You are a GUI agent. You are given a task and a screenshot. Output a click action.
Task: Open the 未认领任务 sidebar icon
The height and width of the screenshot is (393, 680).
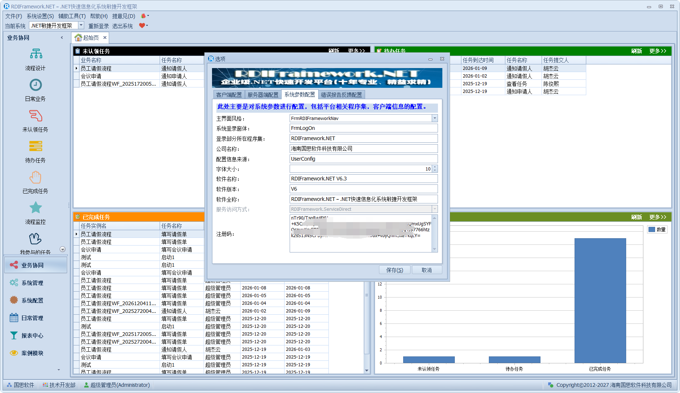[36, 116]
